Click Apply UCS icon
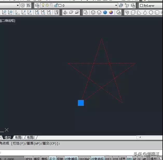The height and width of the screenshot is (160, 163). point(57,12)
